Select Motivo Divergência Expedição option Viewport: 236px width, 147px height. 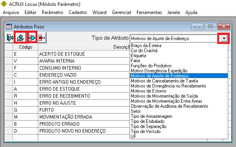tap(179, 71)
